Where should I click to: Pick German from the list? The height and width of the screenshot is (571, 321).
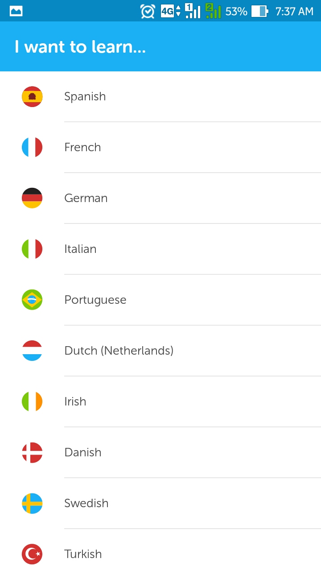click(x=86, y=198)
